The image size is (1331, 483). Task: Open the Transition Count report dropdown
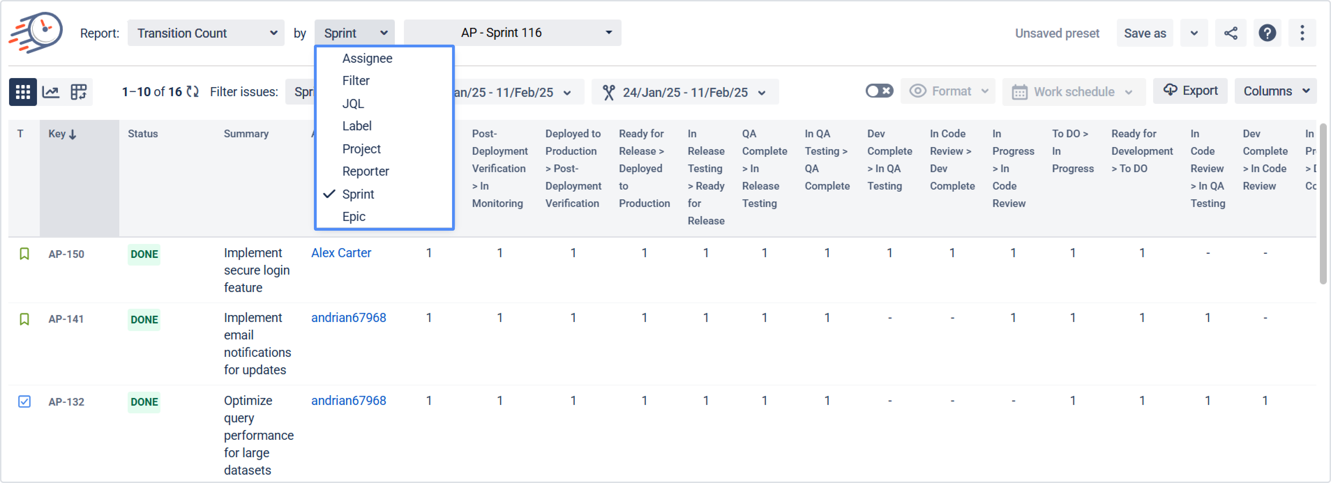pos(206,33)
